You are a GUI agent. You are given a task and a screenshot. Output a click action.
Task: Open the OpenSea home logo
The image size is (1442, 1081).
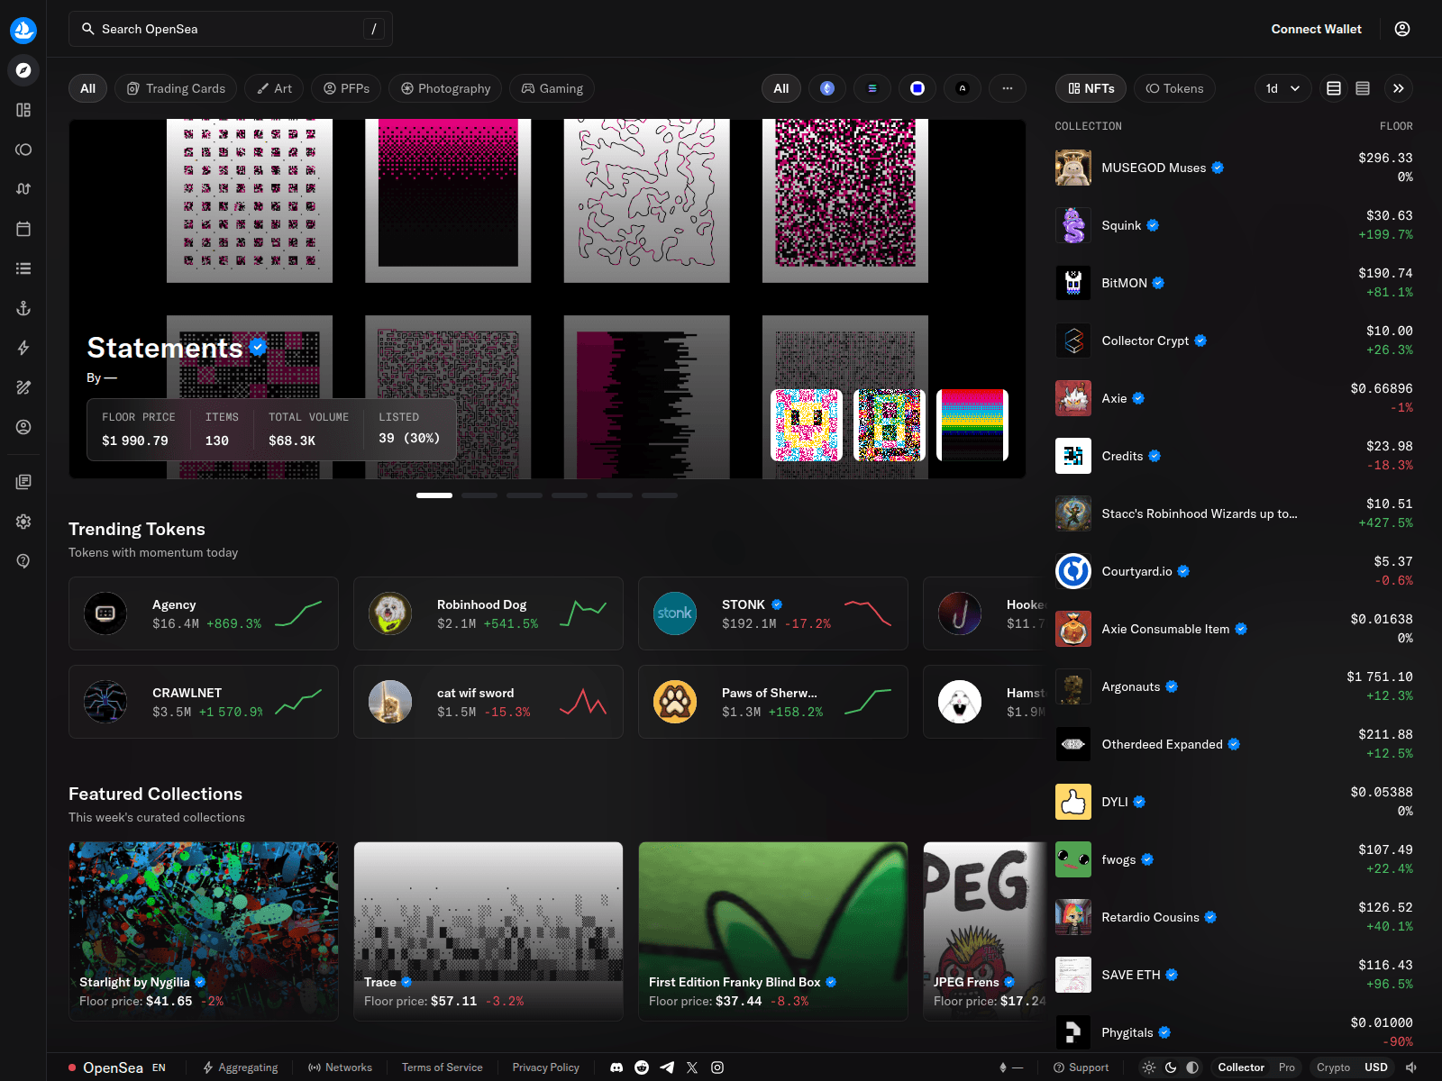click(x=23, y=30)
